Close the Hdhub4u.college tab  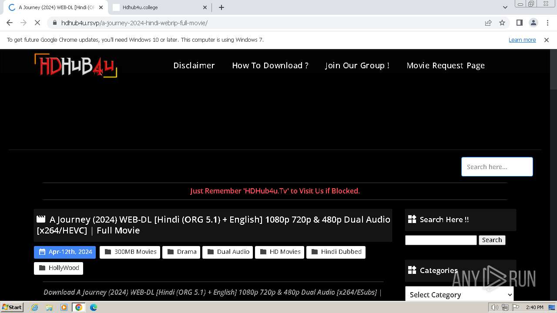tap(205, 7)
